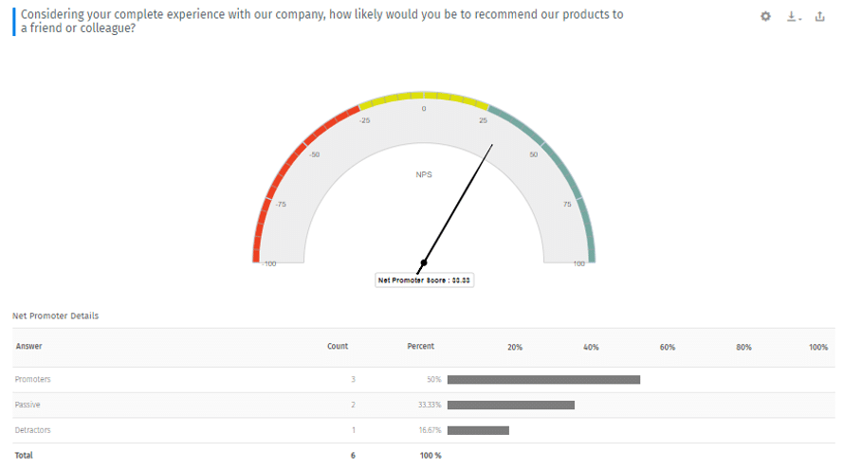843x469 pixels.
Task: Click the Detractors 16.67% bar
Action: coord(478,430)
